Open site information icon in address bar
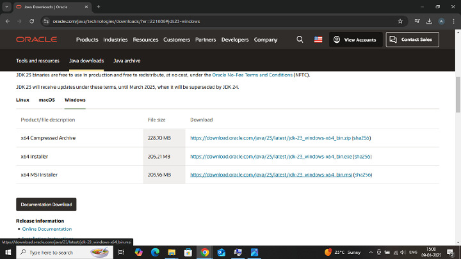Image resolution: width=461 pixels, height=259 pixels. [x=46, y=21]
